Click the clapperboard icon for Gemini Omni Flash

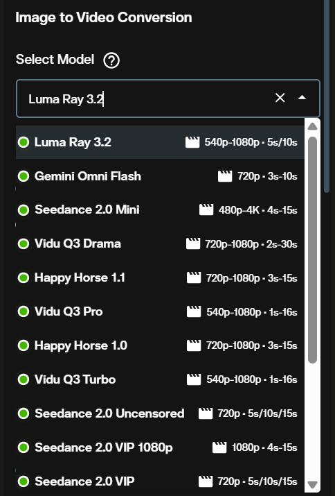[x=225, y=176]
